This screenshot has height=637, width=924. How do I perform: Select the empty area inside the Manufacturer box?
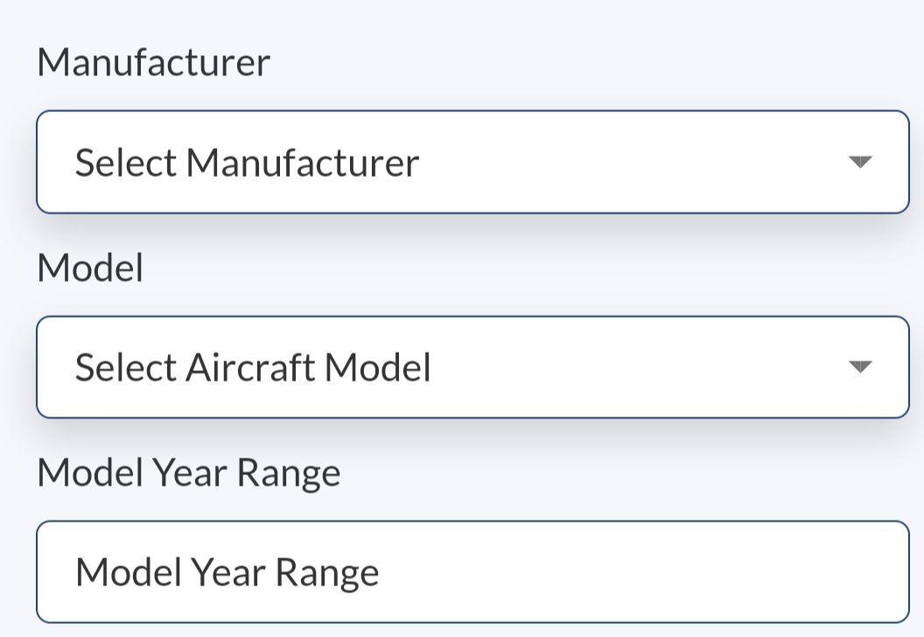630,162
